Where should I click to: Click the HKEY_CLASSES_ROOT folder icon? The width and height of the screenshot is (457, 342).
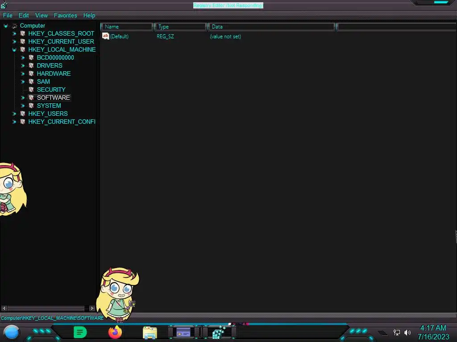[x=23, y=33]
